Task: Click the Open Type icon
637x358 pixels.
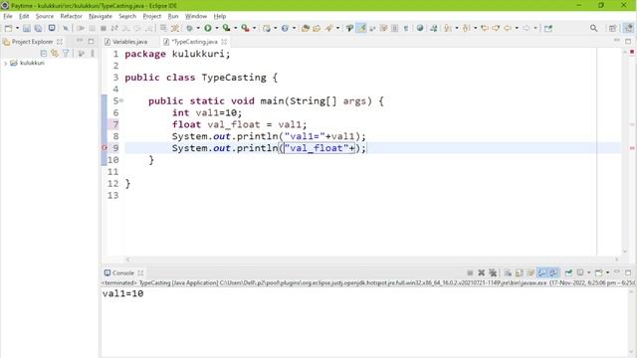Action: pyautogui.click(x=306, y=28)
